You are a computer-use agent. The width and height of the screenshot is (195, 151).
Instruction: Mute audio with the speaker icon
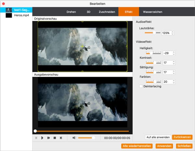(x=74, y=138)
